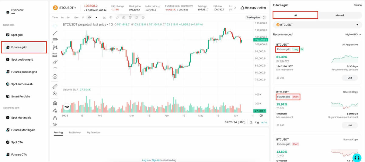
Task: Select the text annotation tool
Action: tap(55, 69)
